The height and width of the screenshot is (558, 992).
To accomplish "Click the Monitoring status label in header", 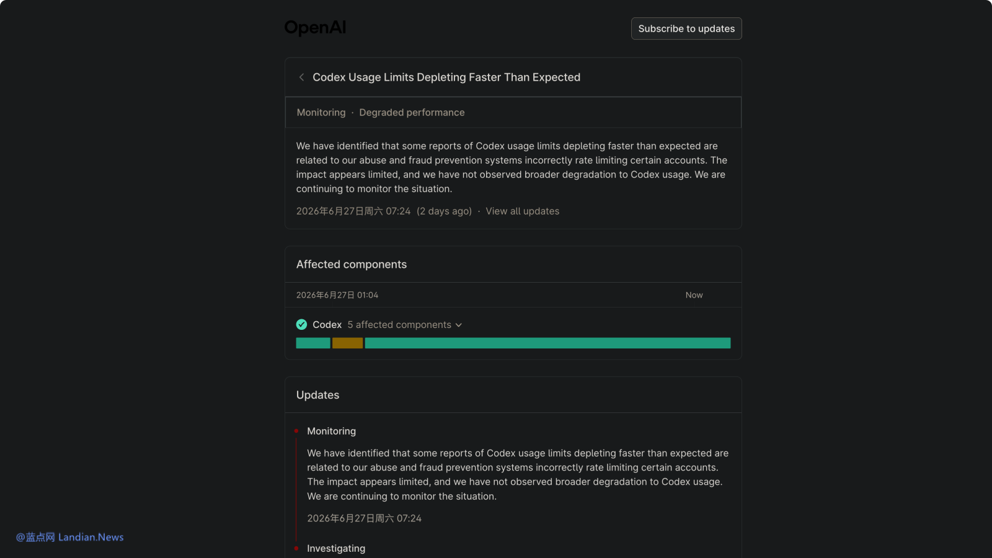I will tap(321, 112).
